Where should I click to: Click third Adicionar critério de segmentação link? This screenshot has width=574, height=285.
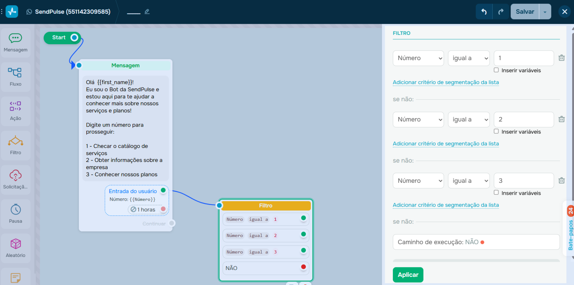[x=446, y=205]
